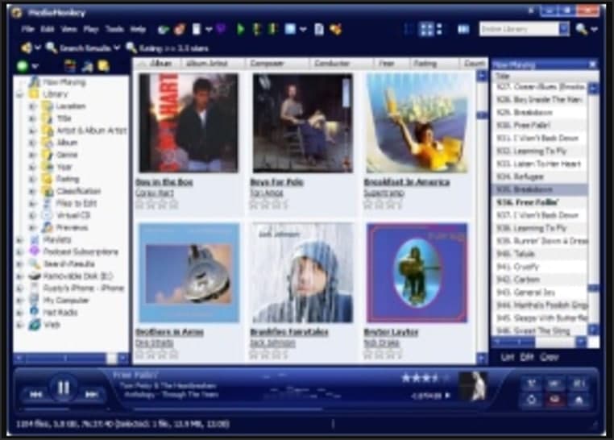Image resolution: width=614 pixels, height=440 pixels.
Task: Select the Rating tree node
Action: (x=68, y=179)
